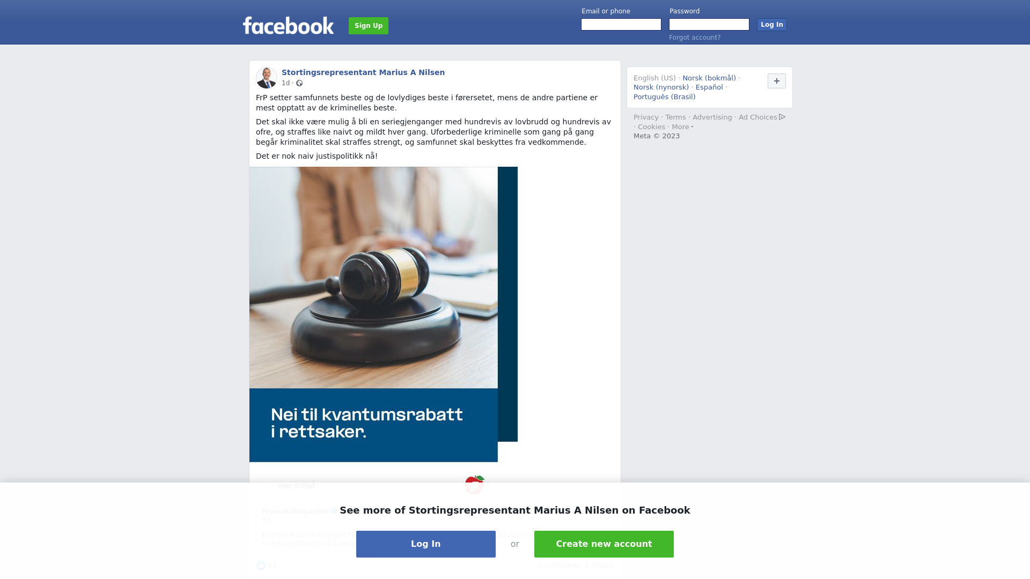Click the like reaction icon below the post
This screenshot has height=579, width=1030.
coord(261,566)
